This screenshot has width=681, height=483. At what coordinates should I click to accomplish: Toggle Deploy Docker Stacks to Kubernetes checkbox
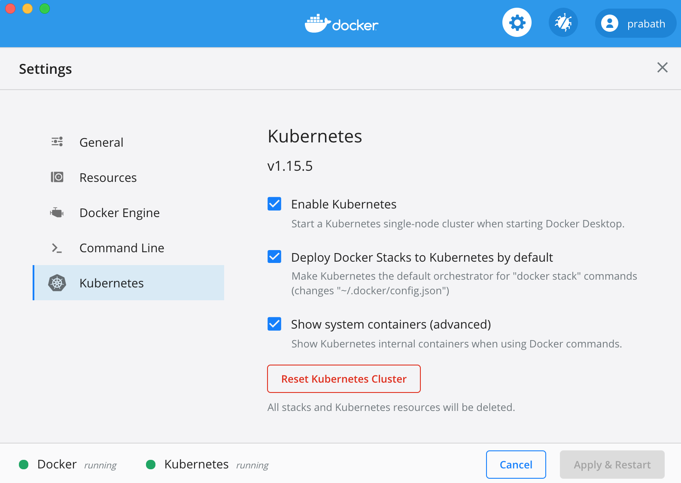pyautogui.click(x=274, y=257)
